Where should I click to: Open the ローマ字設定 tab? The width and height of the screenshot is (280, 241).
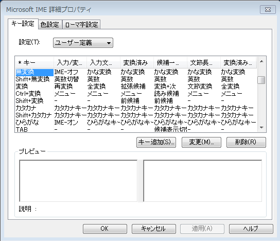81,25
